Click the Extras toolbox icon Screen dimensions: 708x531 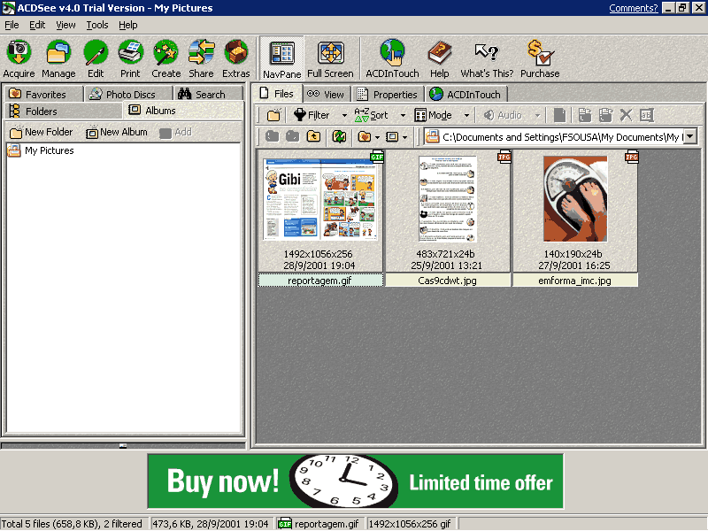click(235, 53)
